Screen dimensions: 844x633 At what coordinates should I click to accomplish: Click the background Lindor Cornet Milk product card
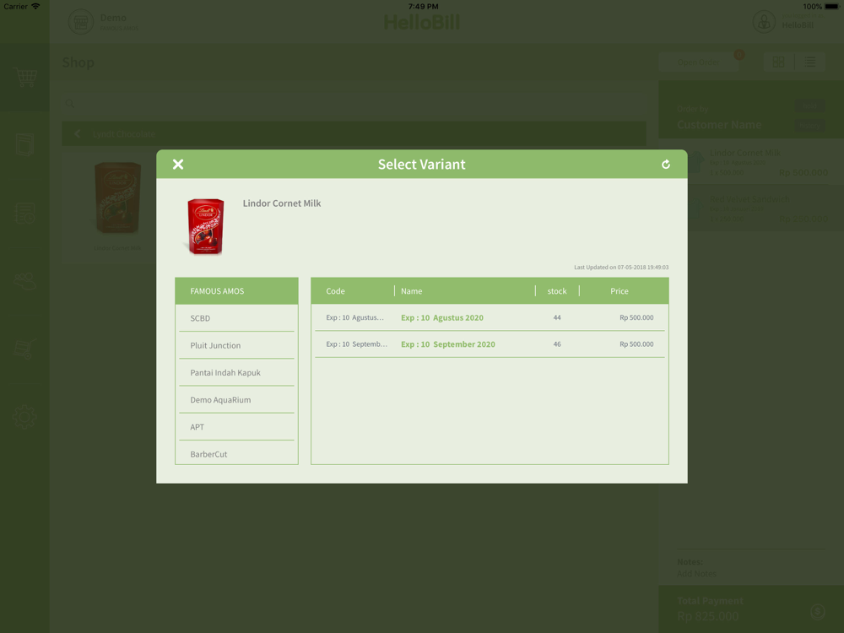click(117, 204)
